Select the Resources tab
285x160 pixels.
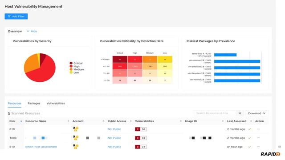pos(15,104)
